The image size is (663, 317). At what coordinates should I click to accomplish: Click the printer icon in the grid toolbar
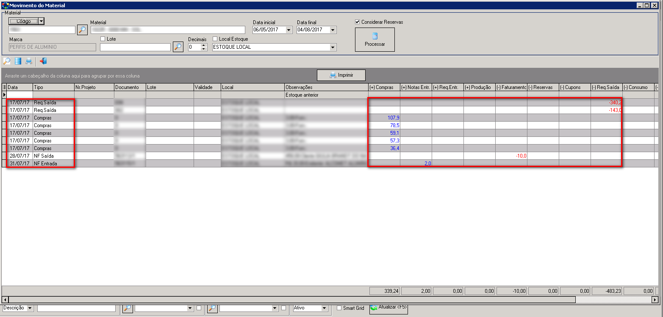pos(28,61)
